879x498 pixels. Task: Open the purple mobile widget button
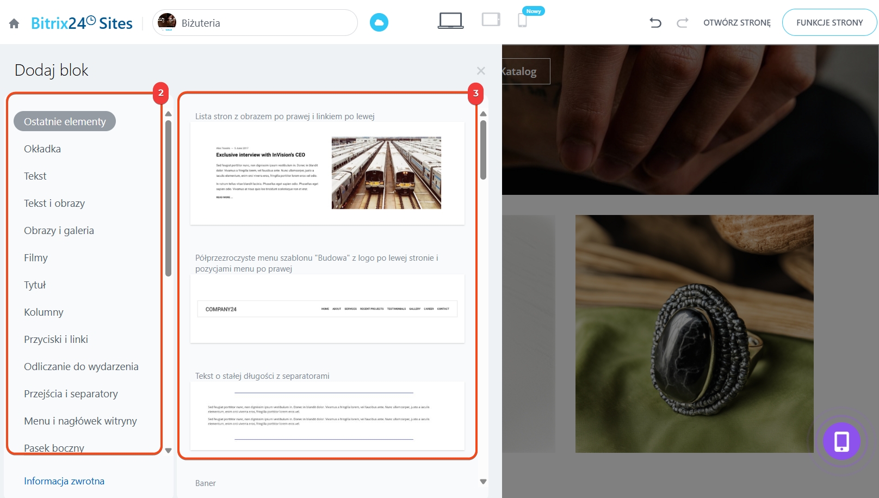pyautogui.click(x=841, y=441)
